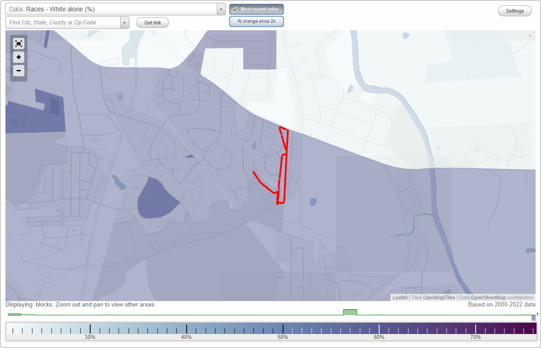This screenshot has height=348, width=541.
Task: Open the Leaflet attribution link
Action: [400, 297]
